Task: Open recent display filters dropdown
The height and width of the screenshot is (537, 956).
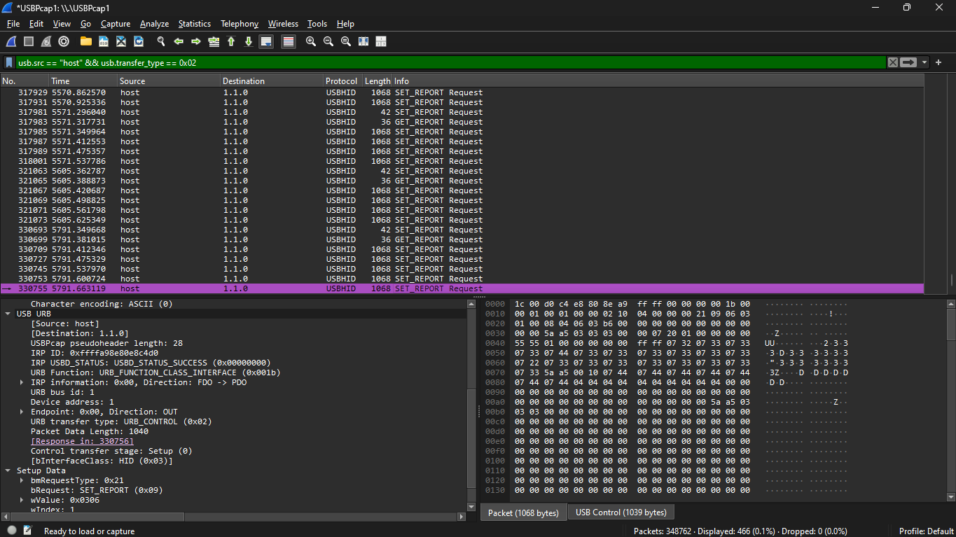Action: (924, 62)
